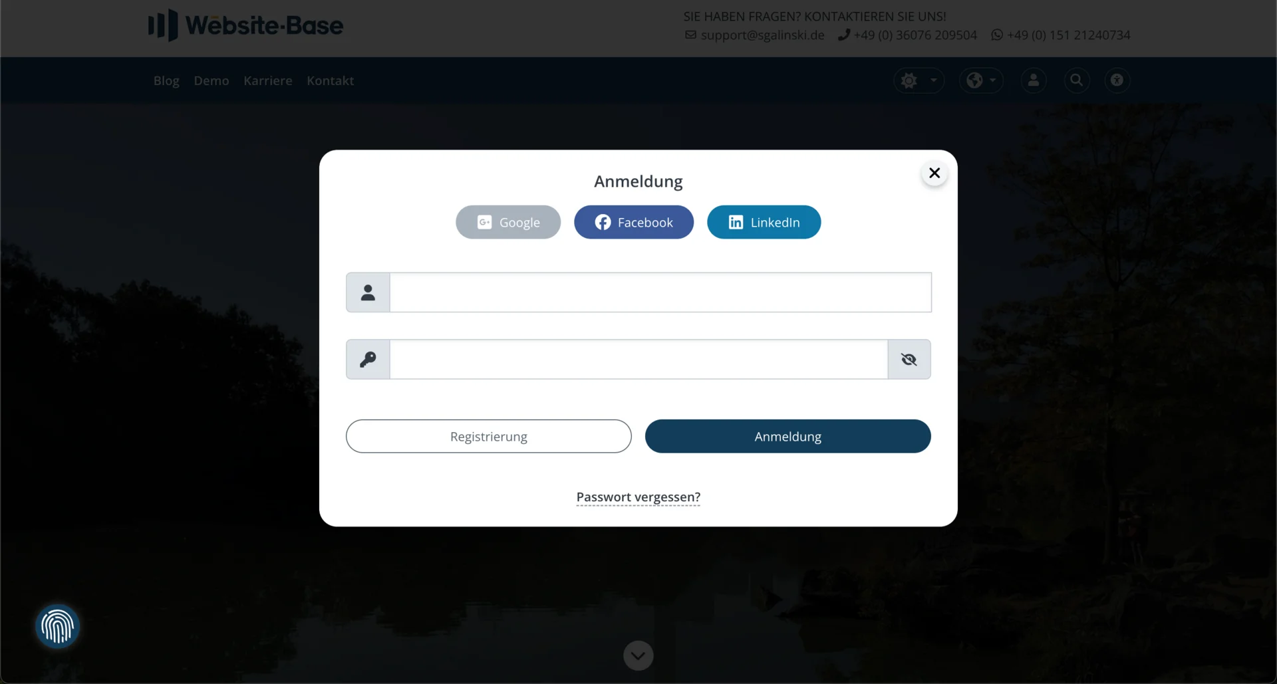
Task: Sign in with the Google button
Action: tap(508, 222)
